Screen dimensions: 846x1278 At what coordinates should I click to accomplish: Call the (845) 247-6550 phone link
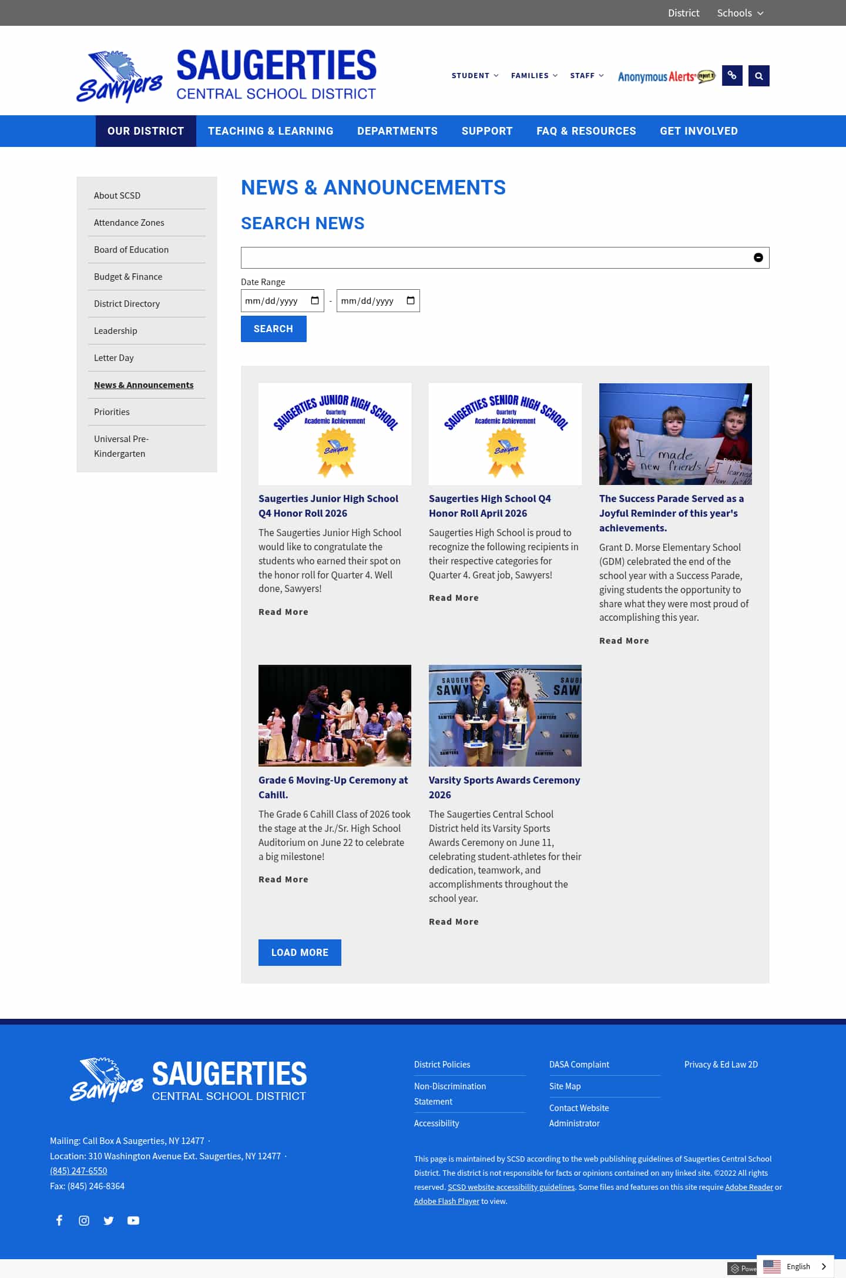pyautogui.click(x=79, y=1171)
